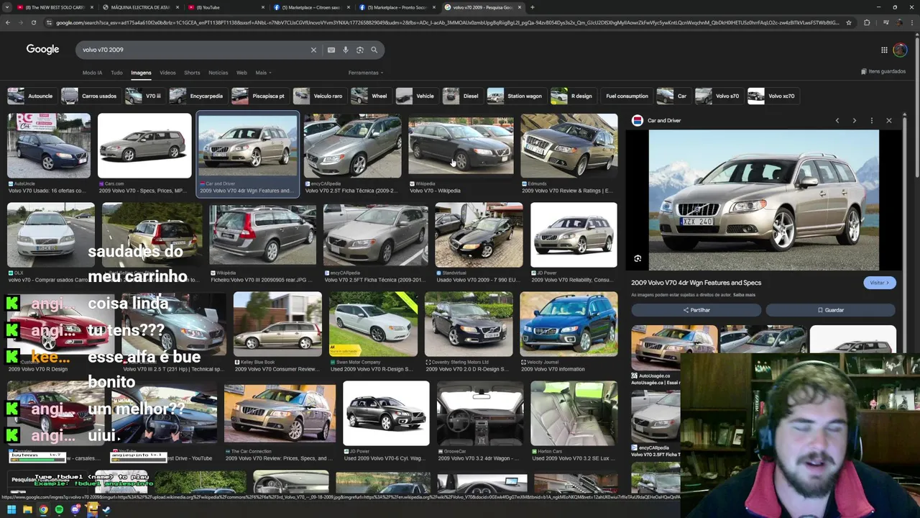Open the Google account avatar menu
This screenshot has width=920, height=518.
(x=900, y=50)
